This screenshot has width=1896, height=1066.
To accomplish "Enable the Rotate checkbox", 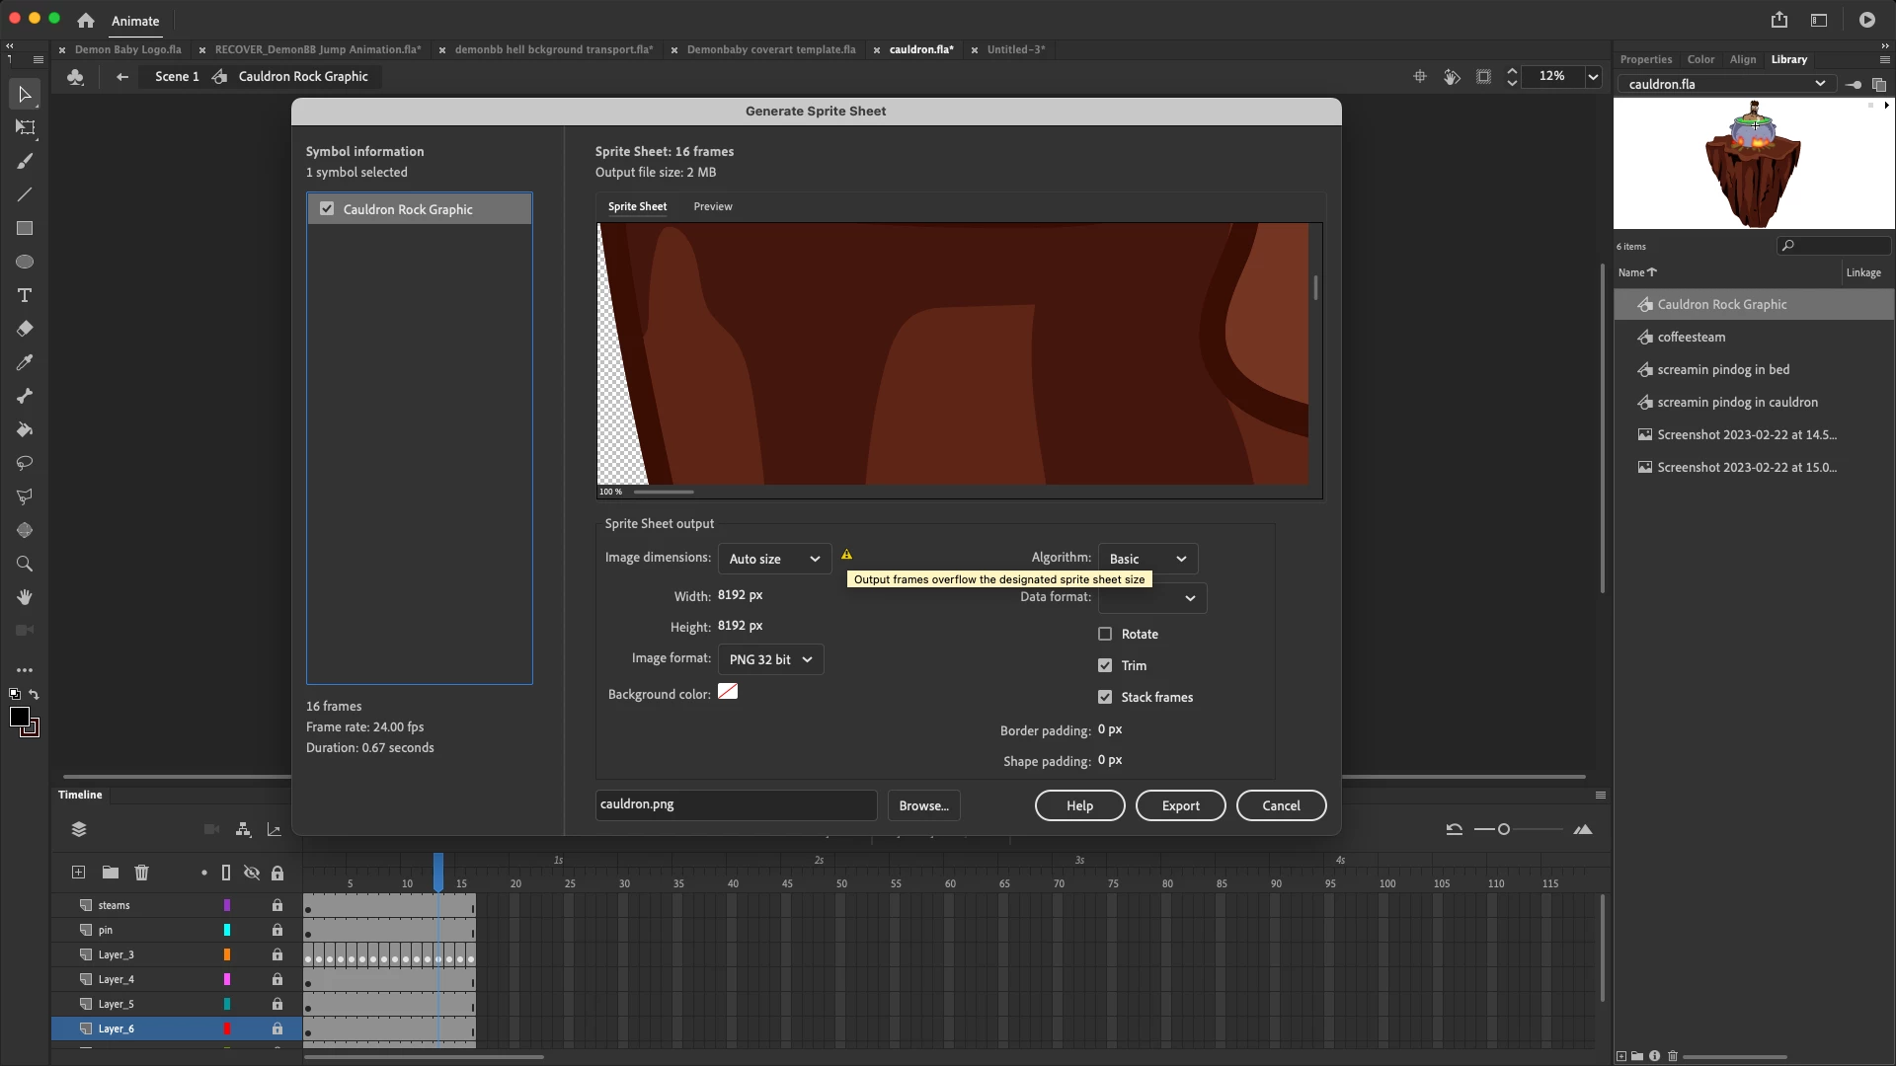I will point(1105,634).
